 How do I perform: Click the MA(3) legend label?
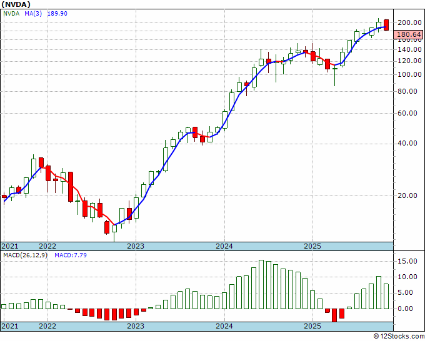[33, 14]
